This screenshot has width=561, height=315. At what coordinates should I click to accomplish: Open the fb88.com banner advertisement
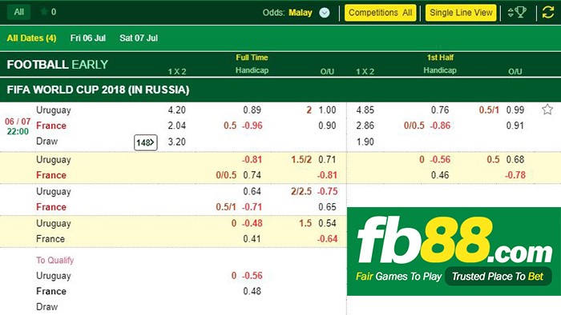454,251
